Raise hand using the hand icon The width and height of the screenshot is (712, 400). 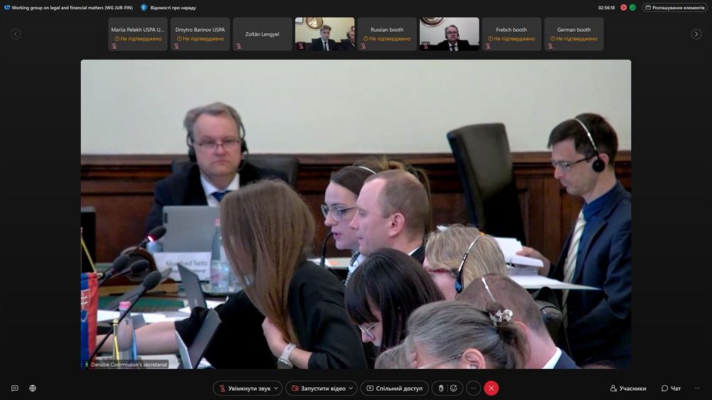(441, 388)
